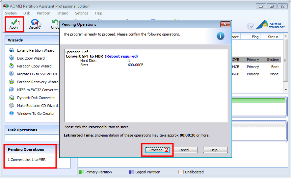Click the Primary Partition green legend swatch
Viewport: 291px width, 178px height.
point(82,172)
